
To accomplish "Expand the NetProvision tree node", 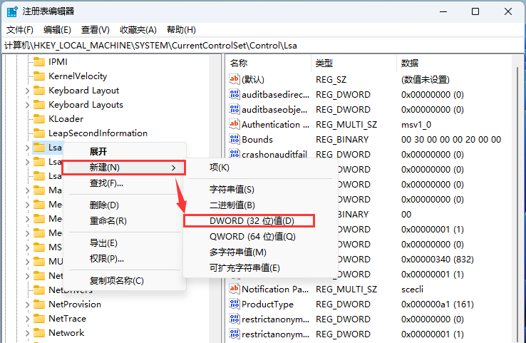I will pos(27,304).
